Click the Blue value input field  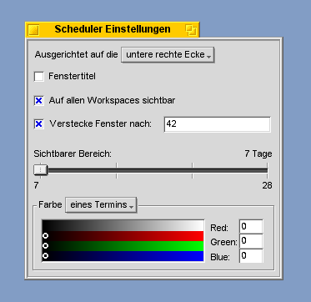pos(251,256)
